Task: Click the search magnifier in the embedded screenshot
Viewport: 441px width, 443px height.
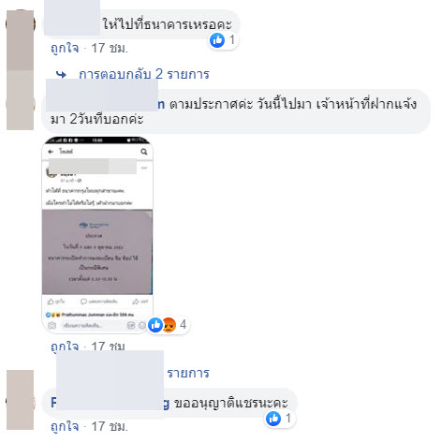Action: point(144,152)
